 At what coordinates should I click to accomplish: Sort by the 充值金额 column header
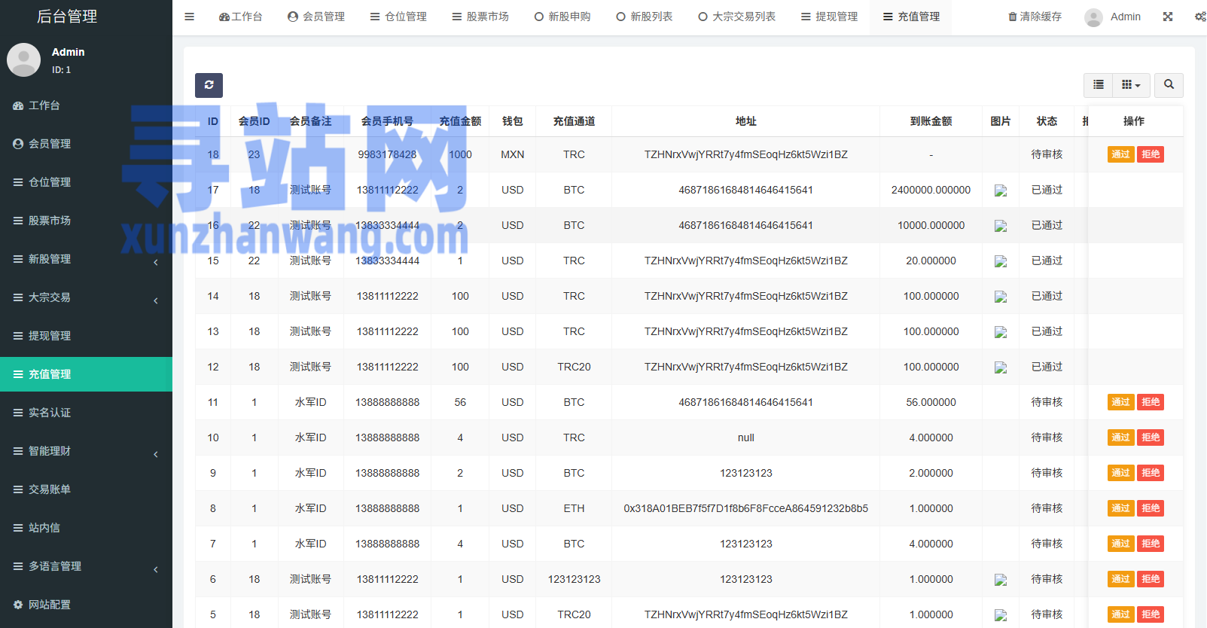(460, 121)
